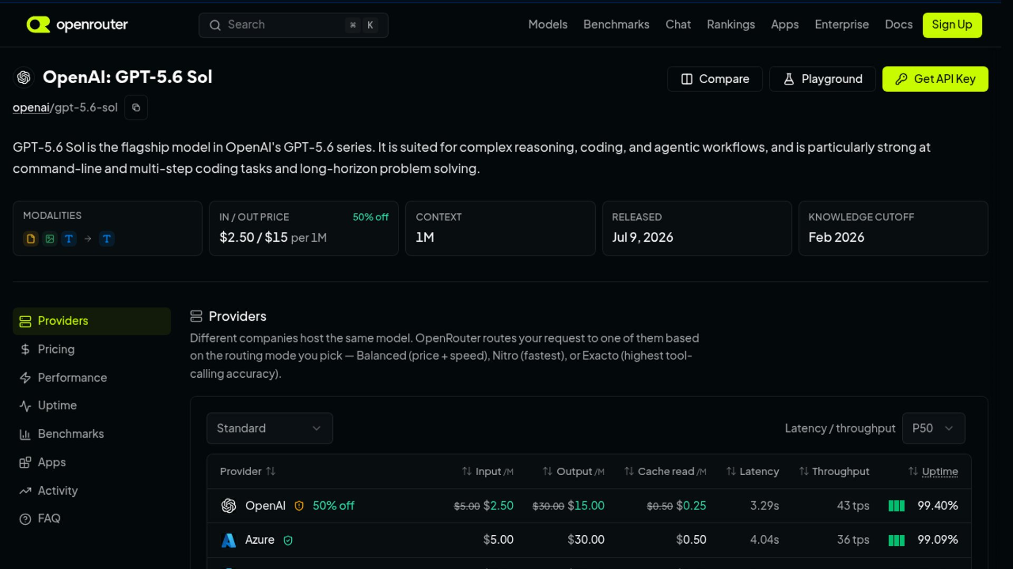The height and width of the screenshot is (569, 1013).
Task: Open the Benchmarks top nav item
Action: pyautogui.click(x=616, y=25)
